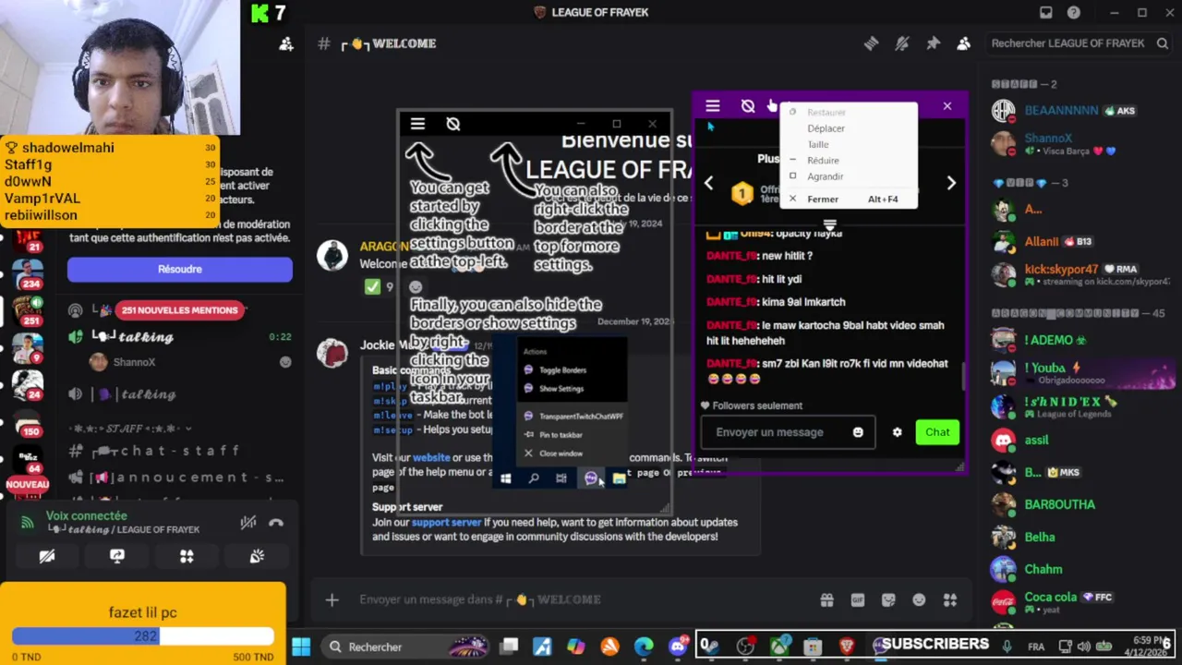Click plus attach button in message bar
The width and height of the screenshot is (1182, 665).
click(x=332, y=599)
